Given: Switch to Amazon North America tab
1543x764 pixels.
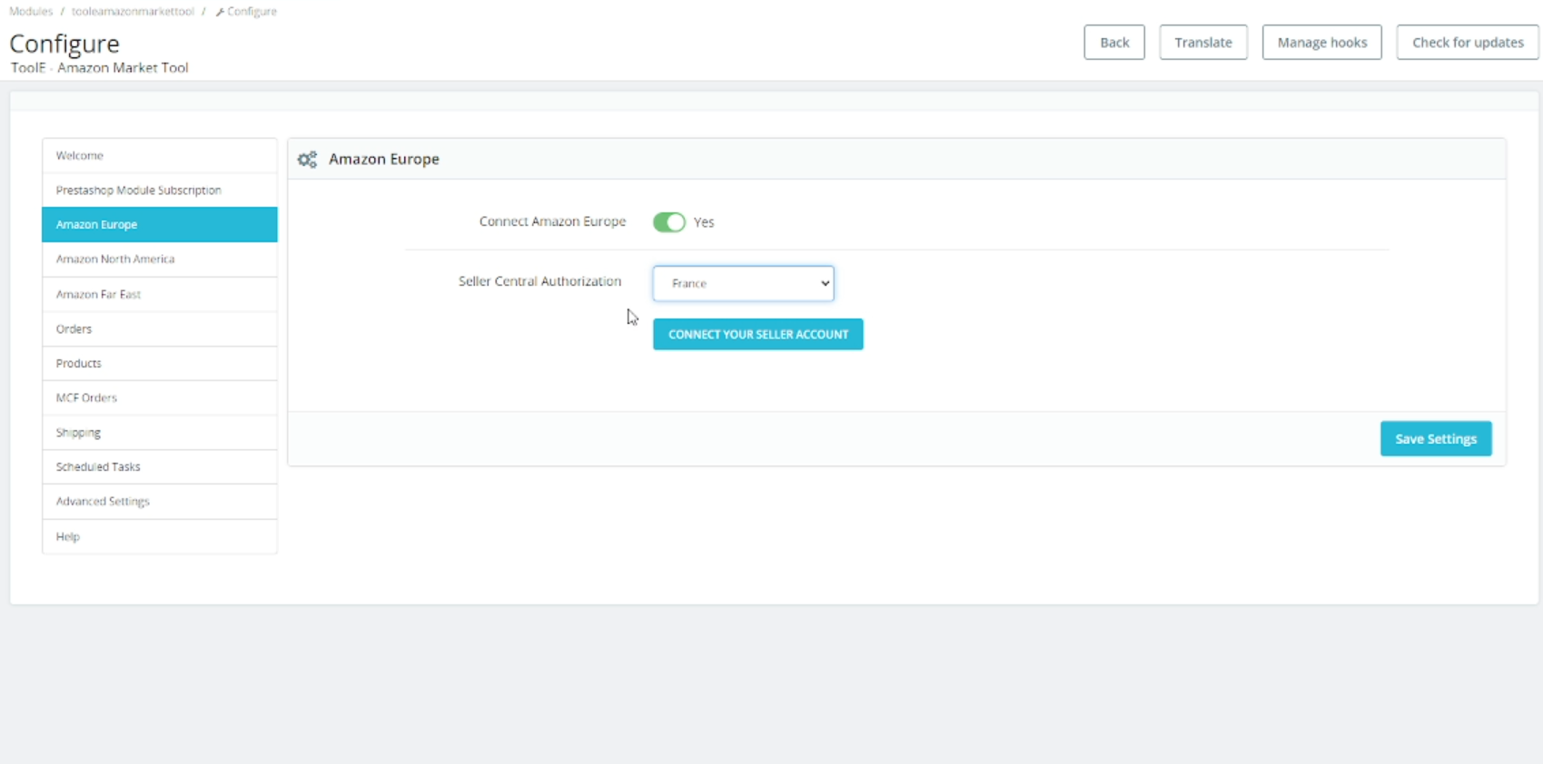Looking at the screenshot, I should [160, 259].
